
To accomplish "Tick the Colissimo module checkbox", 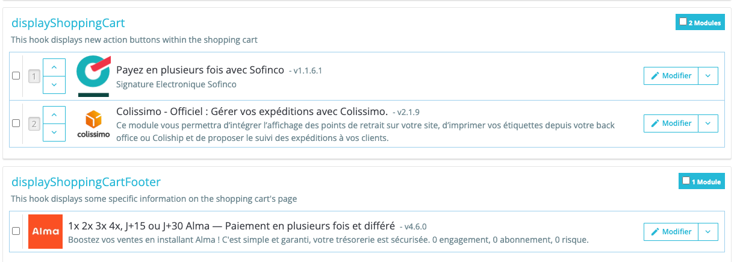I will click(16, 123).
